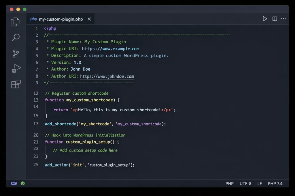The height and width of the screenshot is (196, 295).
Task: Select the PHP 7.4 version indicator
Action: click(275, 184)
